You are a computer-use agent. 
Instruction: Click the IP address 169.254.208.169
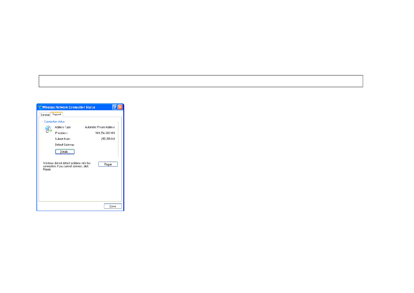(x=105, y=133)
